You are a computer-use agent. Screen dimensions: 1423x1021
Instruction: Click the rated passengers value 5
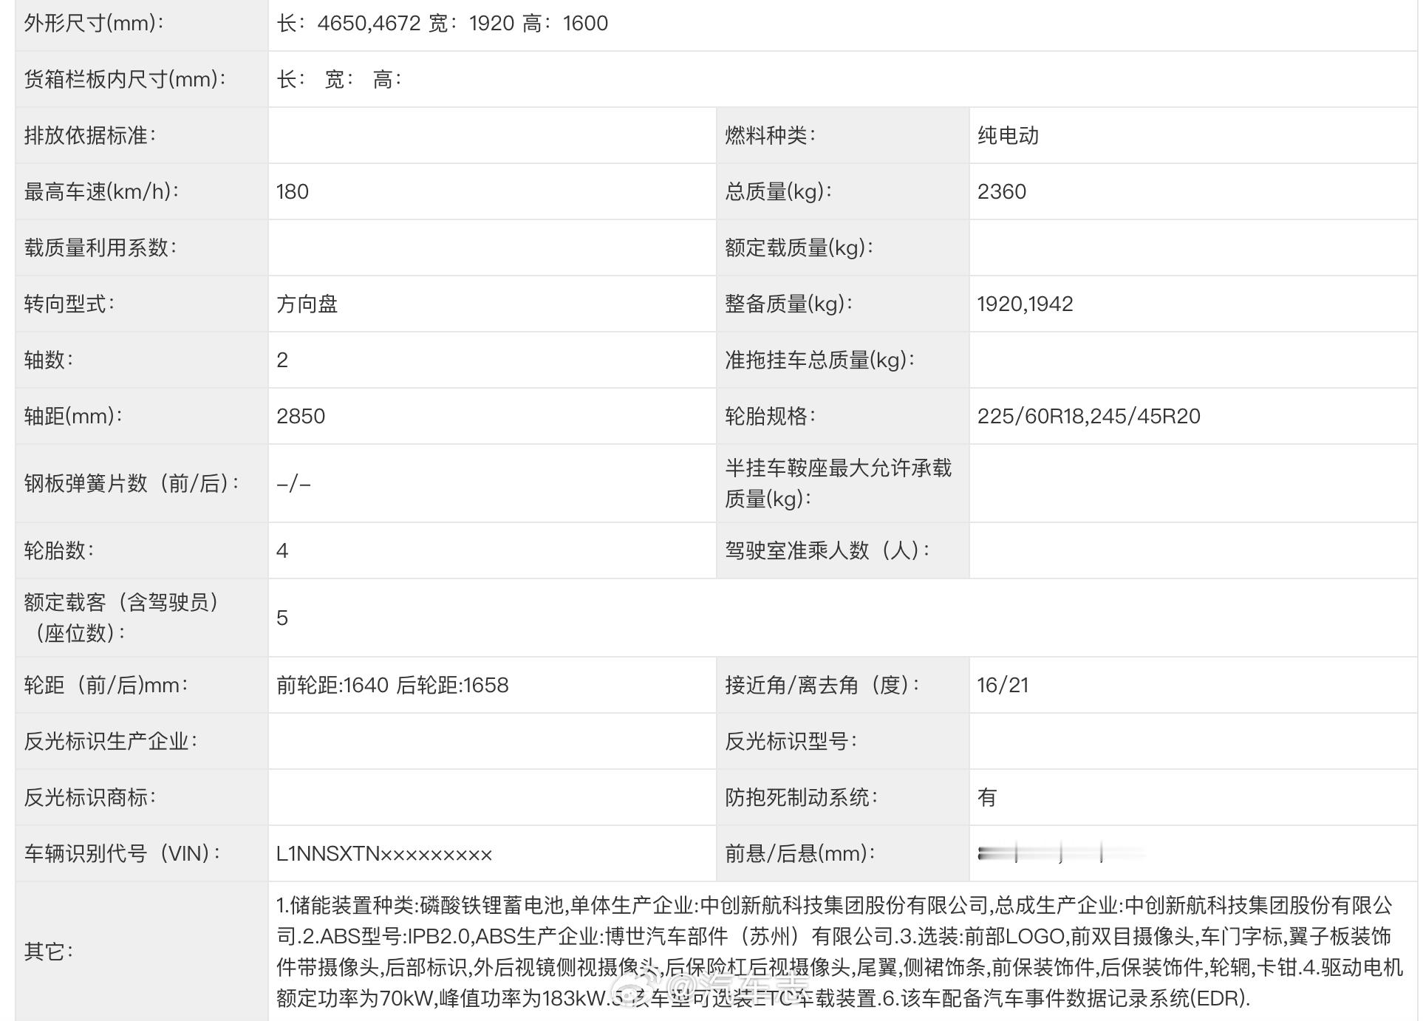click(x=282, y=618)
